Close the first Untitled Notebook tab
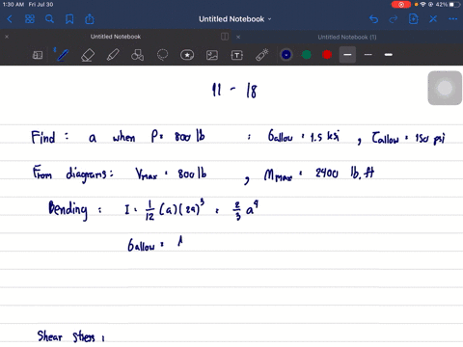The image size is (463, 347). click(7, 37)
